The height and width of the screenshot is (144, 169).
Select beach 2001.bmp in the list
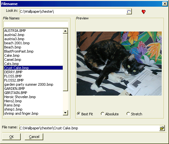(33, 43)
